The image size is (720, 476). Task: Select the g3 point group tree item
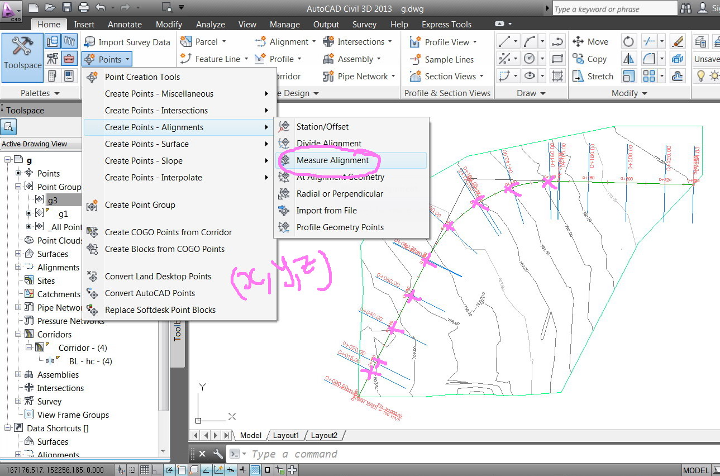coord(53,200)
